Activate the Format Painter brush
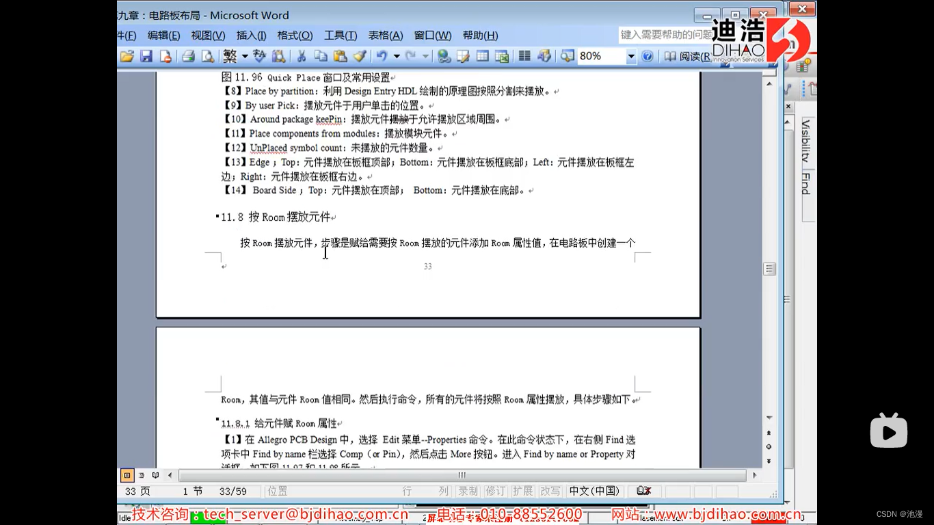 pyautogui.click(x=360, y=56)
